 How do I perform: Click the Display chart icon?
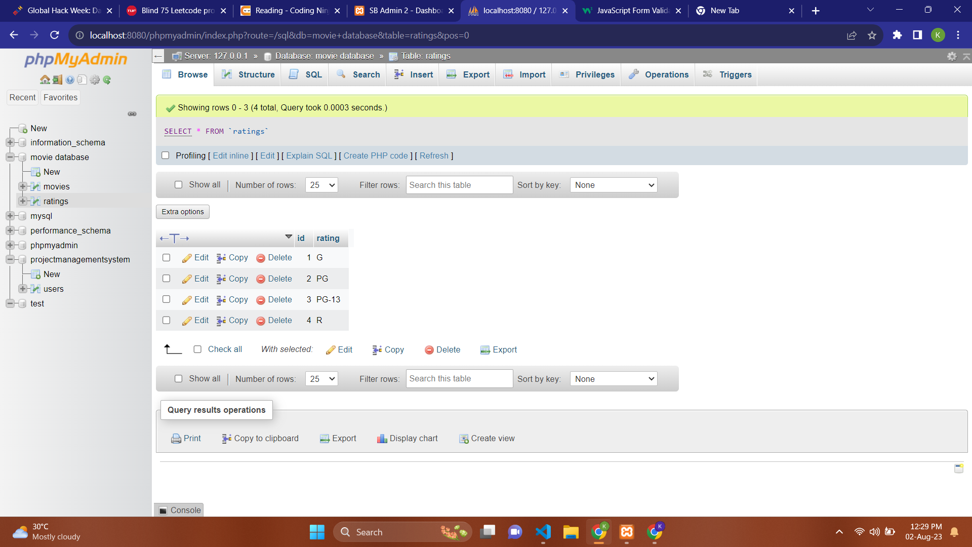point(382,439)
